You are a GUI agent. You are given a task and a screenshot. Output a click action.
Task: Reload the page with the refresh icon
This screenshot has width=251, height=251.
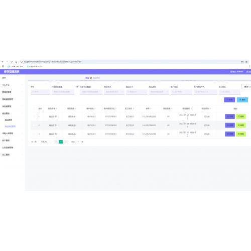pos(12,62)
